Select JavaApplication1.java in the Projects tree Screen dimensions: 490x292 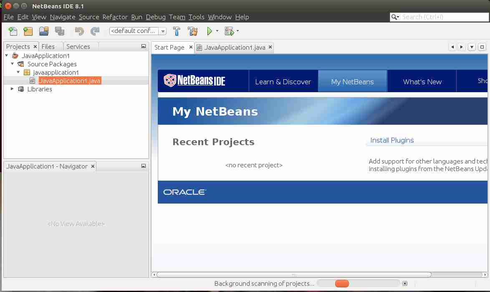70,80
